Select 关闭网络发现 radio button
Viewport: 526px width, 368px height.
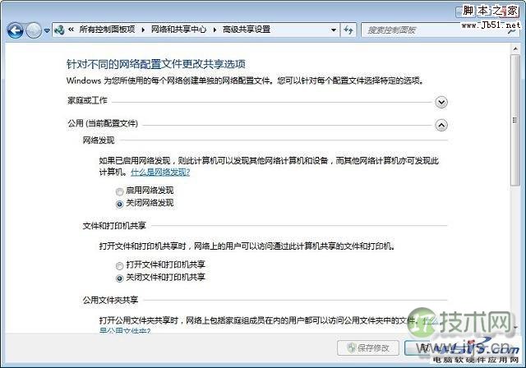tap(119, 204)
